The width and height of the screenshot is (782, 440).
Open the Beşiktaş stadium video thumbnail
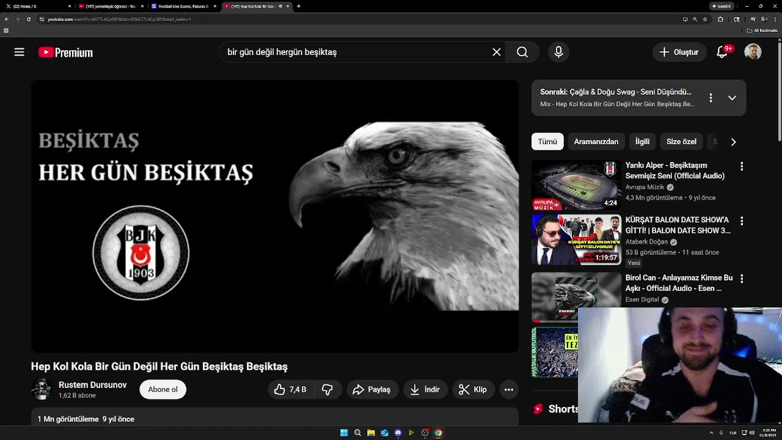pos(576,185)
